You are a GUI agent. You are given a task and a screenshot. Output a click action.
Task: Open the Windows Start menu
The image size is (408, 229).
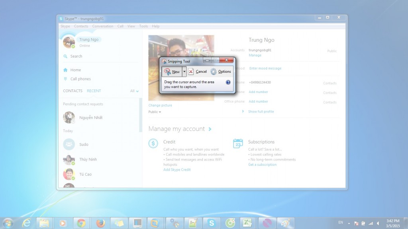(8, 223)
